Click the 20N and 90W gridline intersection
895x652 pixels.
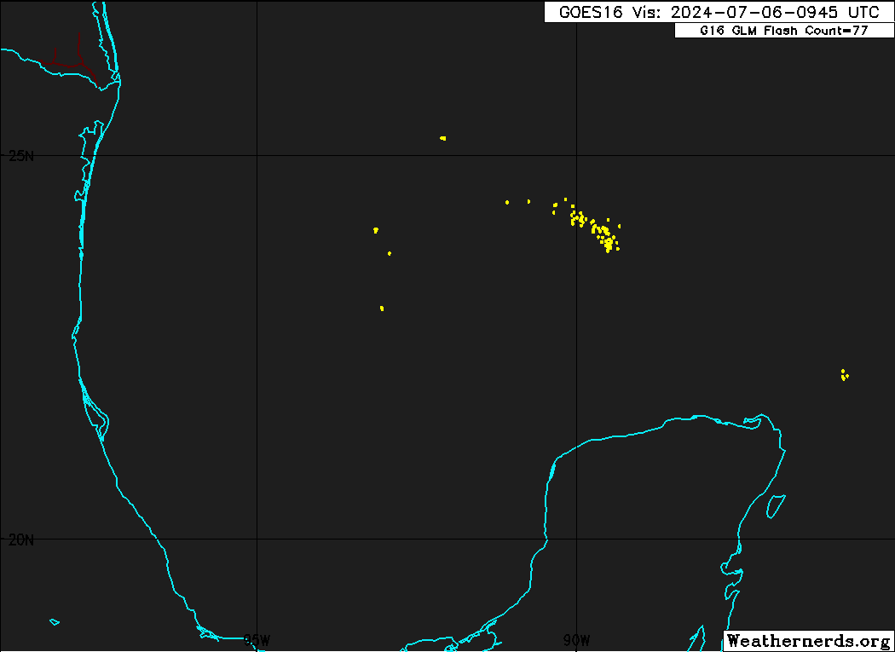[x=577, y=539]
